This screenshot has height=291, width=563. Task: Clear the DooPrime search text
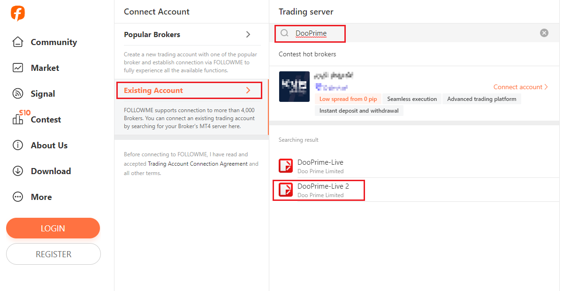tap(544, 33)
